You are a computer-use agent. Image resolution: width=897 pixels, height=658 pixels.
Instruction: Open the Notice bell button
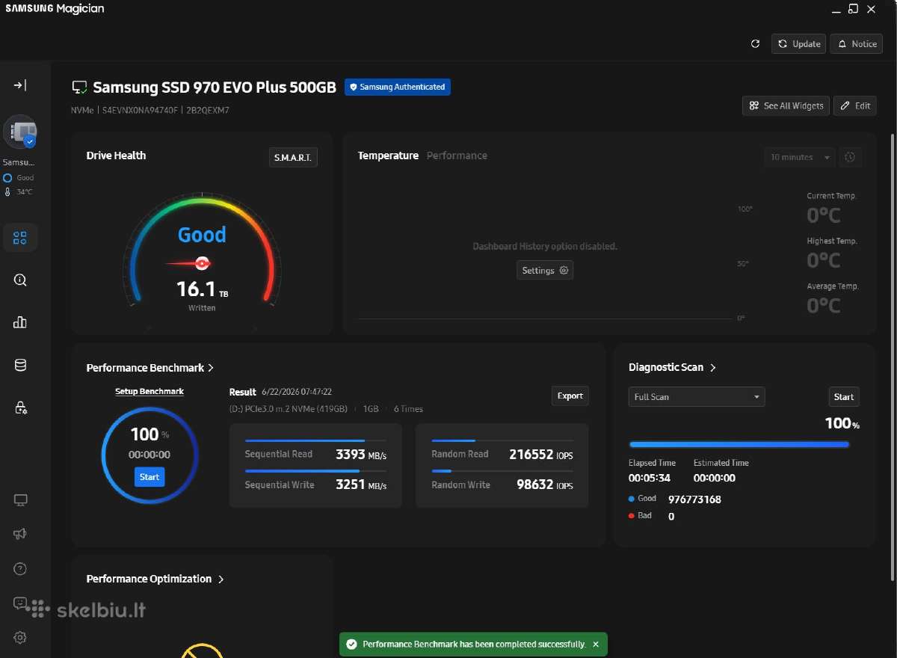point(857,44)
